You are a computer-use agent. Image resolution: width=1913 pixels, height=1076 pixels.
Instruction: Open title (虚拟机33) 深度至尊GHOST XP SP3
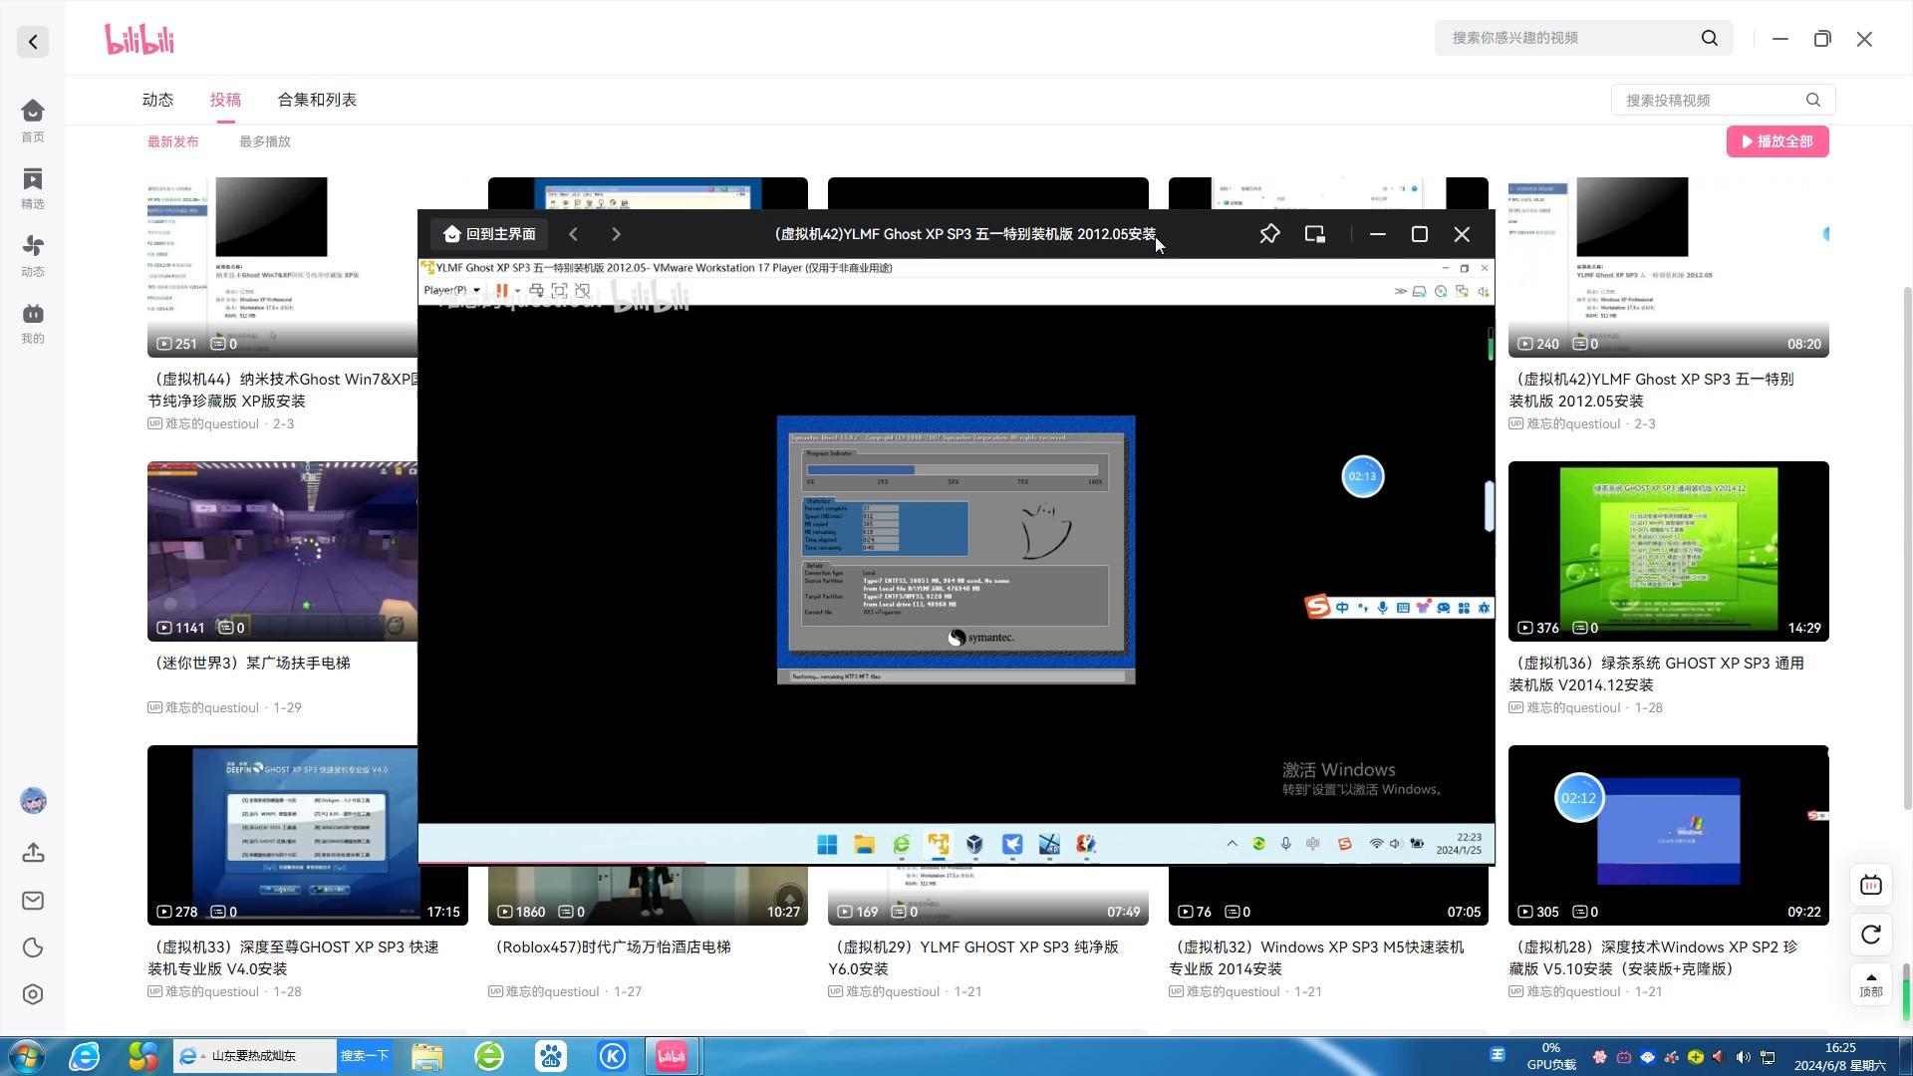(293, 957)
